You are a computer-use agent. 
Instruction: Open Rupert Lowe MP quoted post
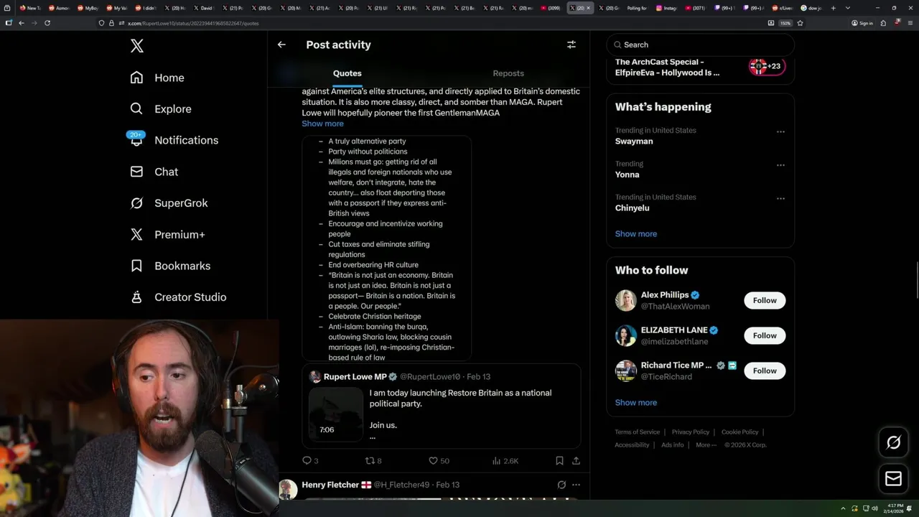(441, 406)
